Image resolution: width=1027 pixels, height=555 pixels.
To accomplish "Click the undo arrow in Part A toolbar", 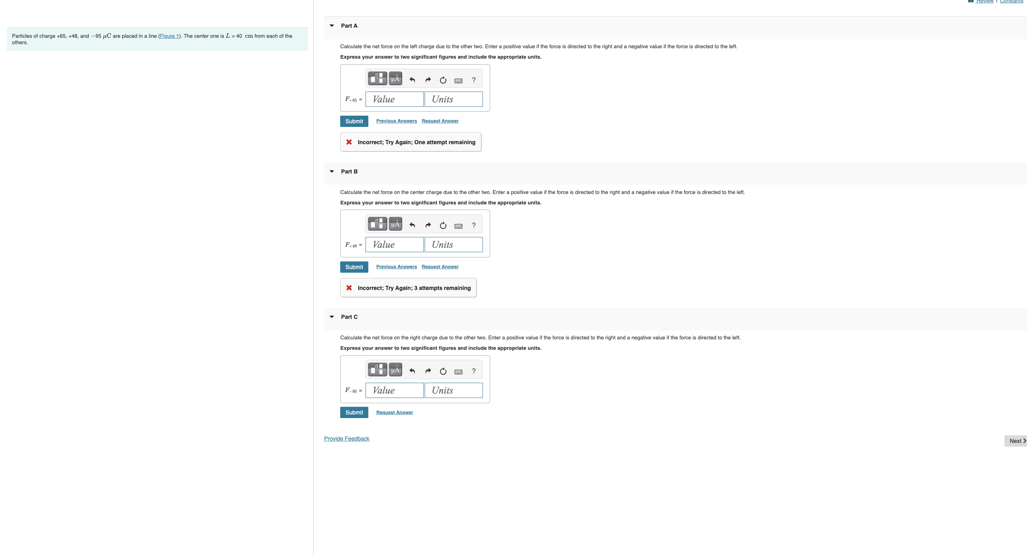I will click(412, 79).
